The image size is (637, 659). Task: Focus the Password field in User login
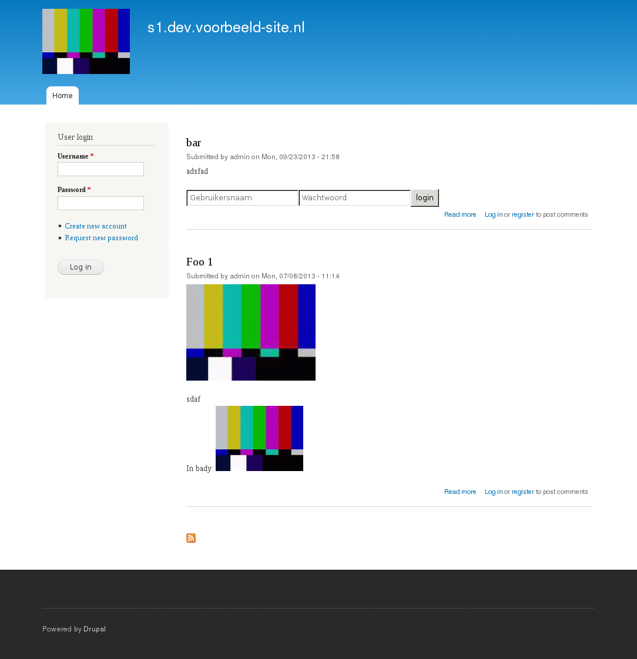100,203
